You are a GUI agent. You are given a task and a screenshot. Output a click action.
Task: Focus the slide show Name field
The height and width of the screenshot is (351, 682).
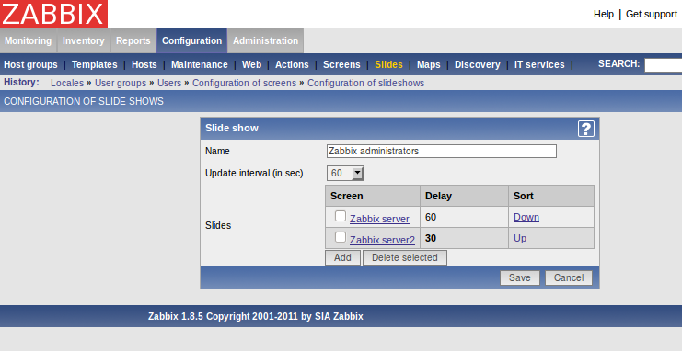tap(442, 152)
